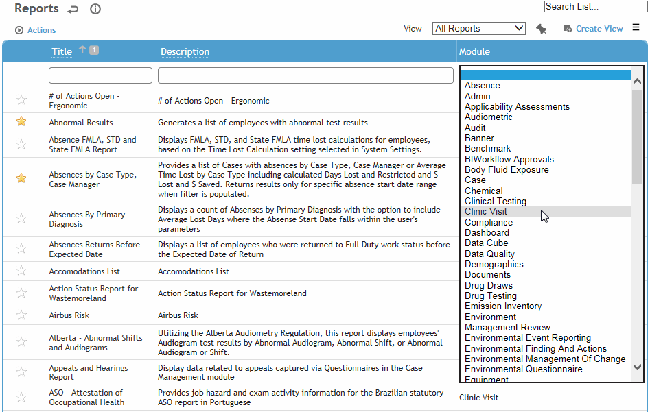
Task: Choose Applicability Assessments module
Action: coord(546,106)
